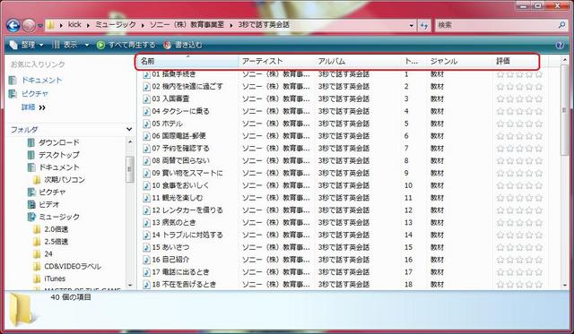574x334 pixels.
Task: Select file 16 自己紹介
Action: coord(170,260)
